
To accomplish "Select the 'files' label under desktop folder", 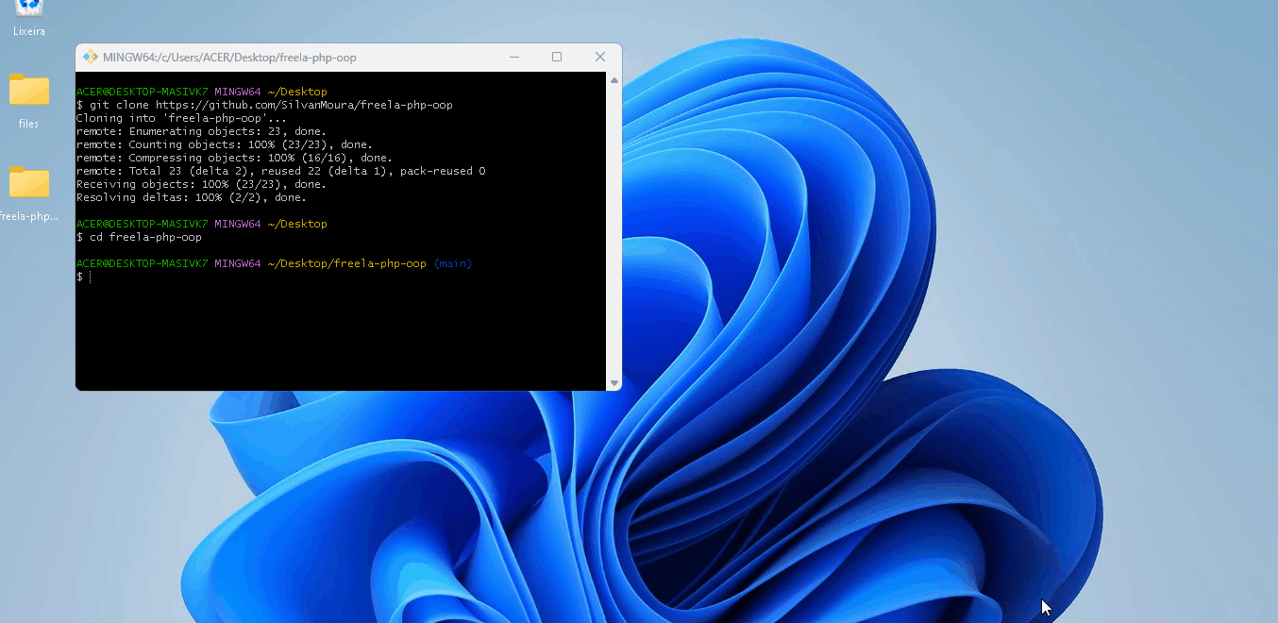I will (x=28, y=124).
